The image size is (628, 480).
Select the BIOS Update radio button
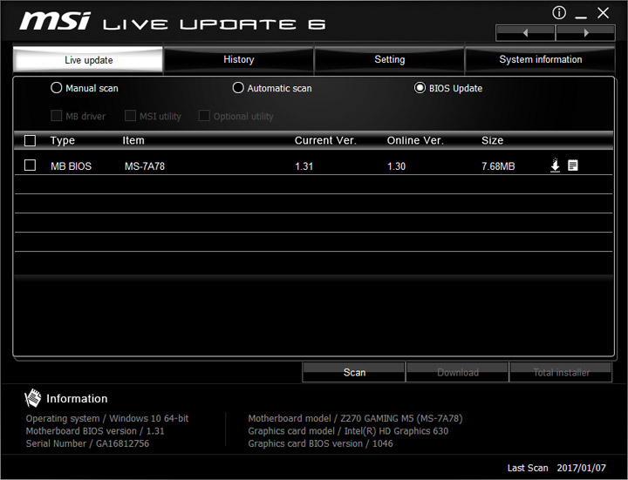[x=420, y=88]
